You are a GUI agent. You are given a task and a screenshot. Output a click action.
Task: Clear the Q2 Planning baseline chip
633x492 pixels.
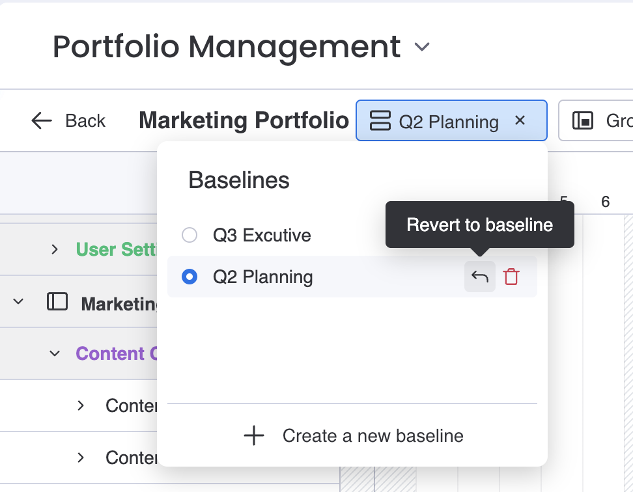[520, 120]
